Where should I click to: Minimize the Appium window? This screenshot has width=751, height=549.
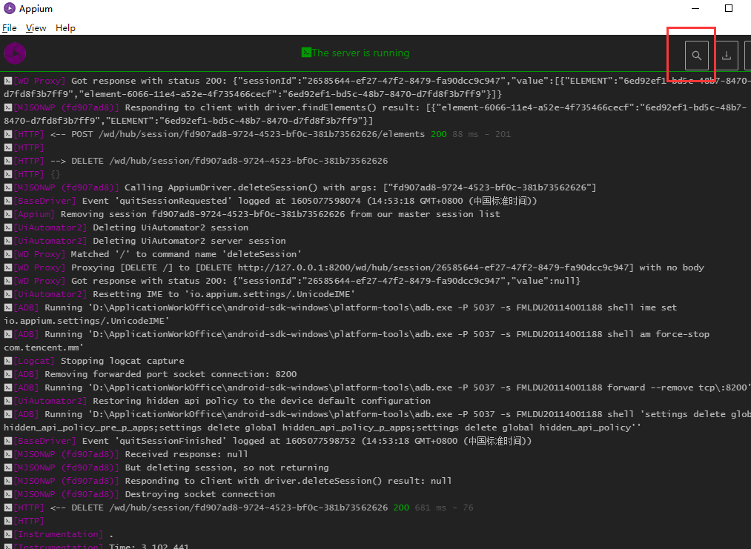(695, 8)
